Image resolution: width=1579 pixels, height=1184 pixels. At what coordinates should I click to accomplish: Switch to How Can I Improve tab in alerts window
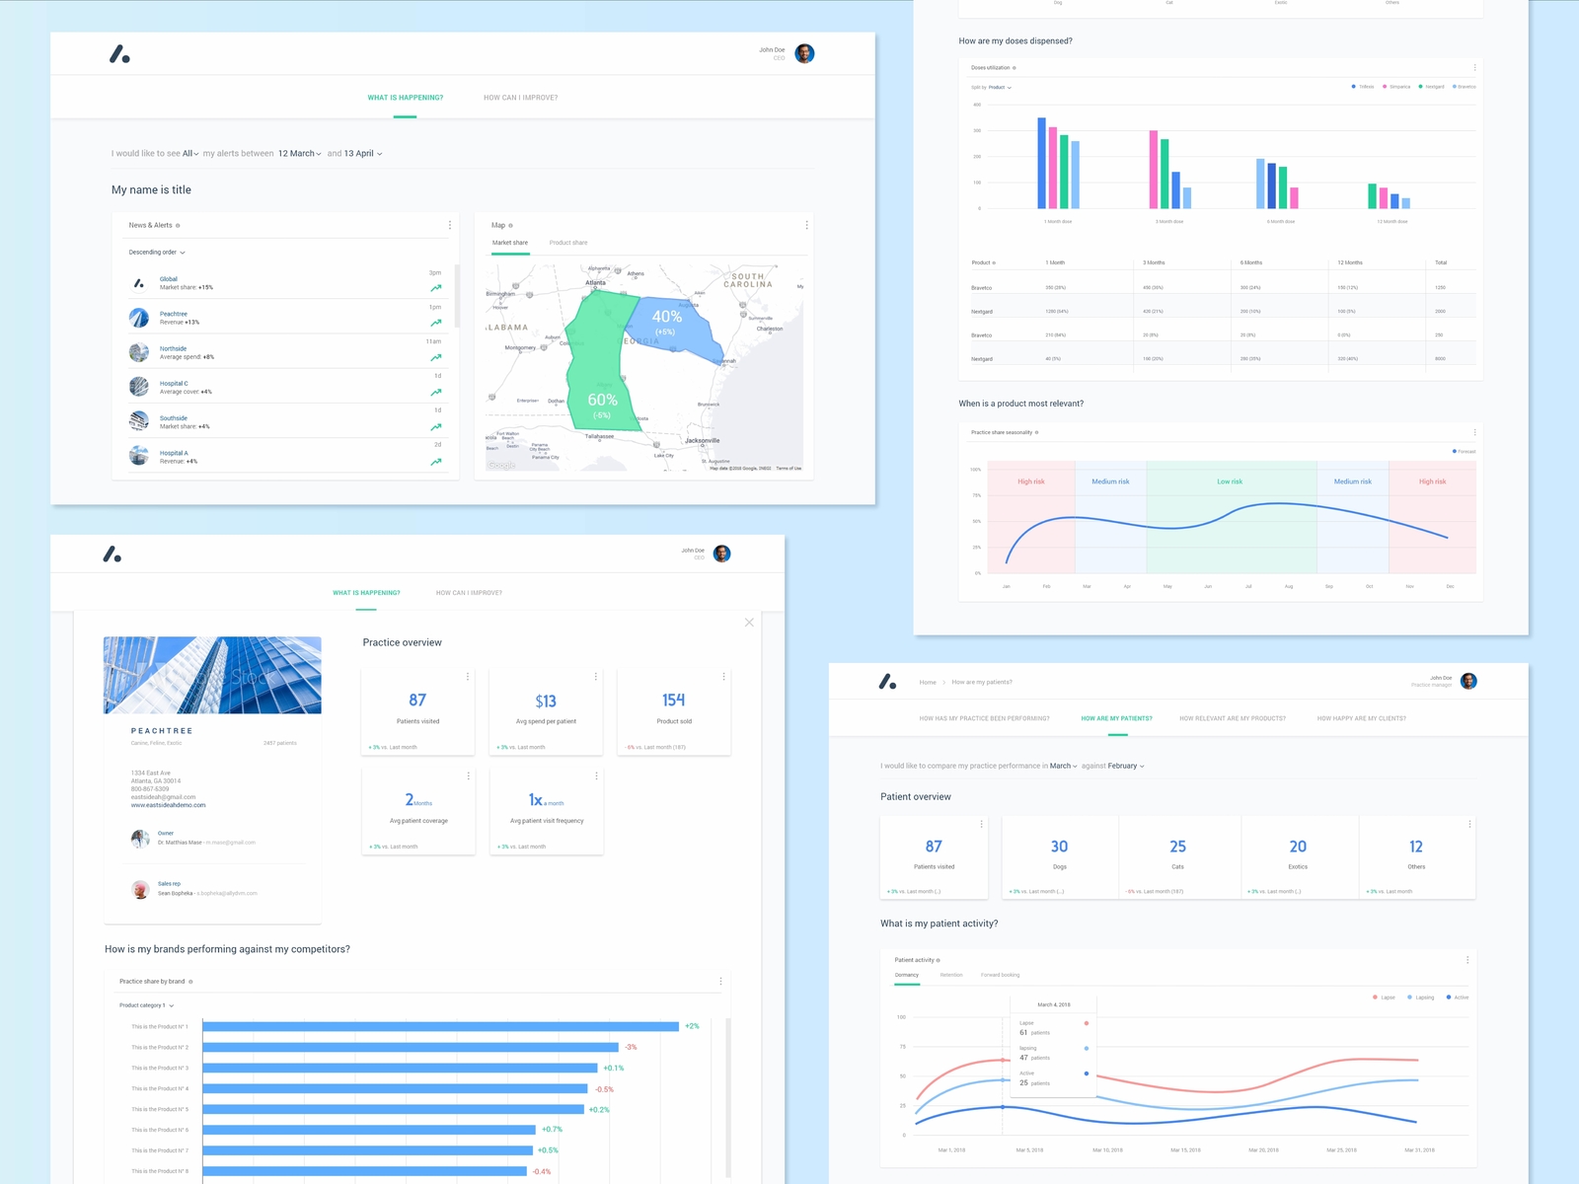tap(520, 98)
